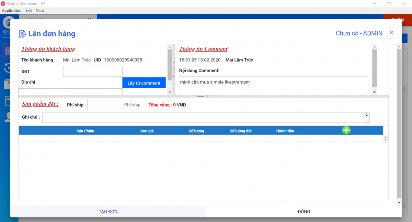Click the Tổng cộng : 0 VNĐ total
Screen dimensions: 412x222
point(167,105)
